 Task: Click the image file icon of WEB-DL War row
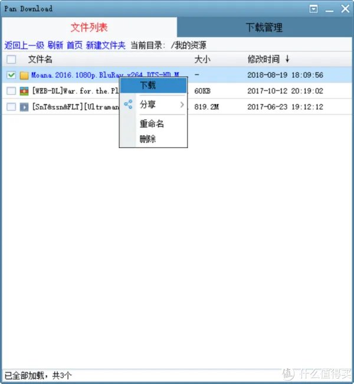pyautogui.click(x=24, y=91)
